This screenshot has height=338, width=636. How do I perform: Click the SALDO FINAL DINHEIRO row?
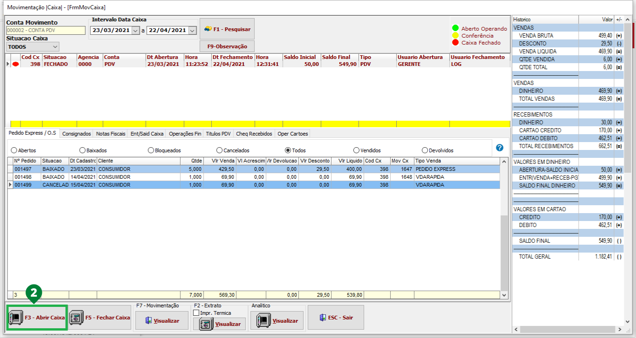click(x=568, y=185)
